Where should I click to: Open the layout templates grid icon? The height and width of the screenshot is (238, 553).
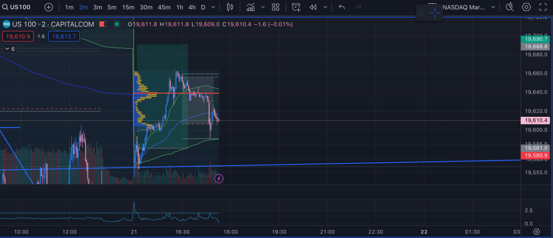276,7
